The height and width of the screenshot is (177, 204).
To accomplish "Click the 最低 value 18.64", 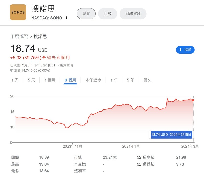I will coord(44,171).
